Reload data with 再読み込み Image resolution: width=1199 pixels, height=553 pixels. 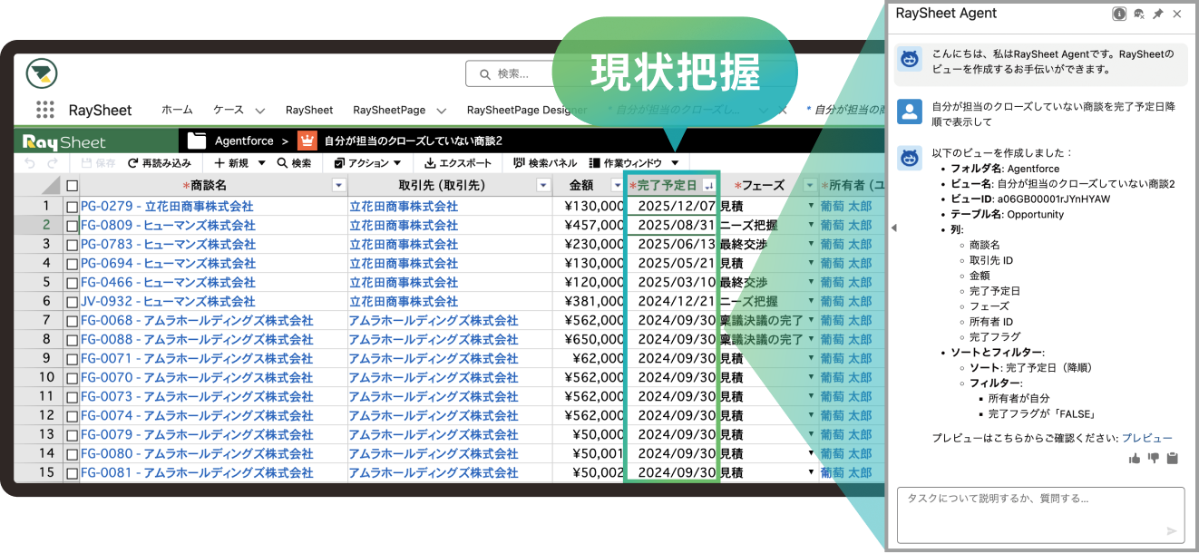[160, 163]
